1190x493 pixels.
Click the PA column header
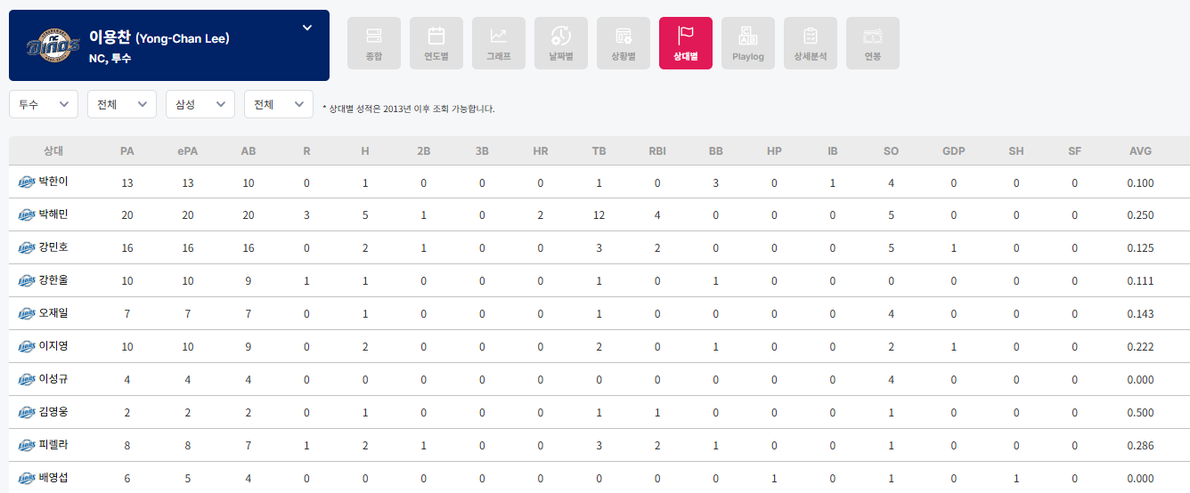click(127, 151)
